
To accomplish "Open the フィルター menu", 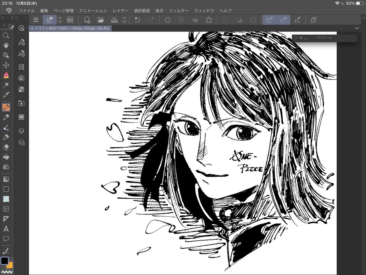I will 179,11.
